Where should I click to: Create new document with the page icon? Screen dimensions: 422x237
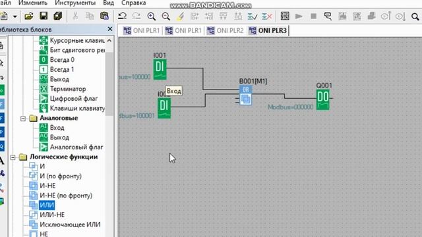[4, 16]
